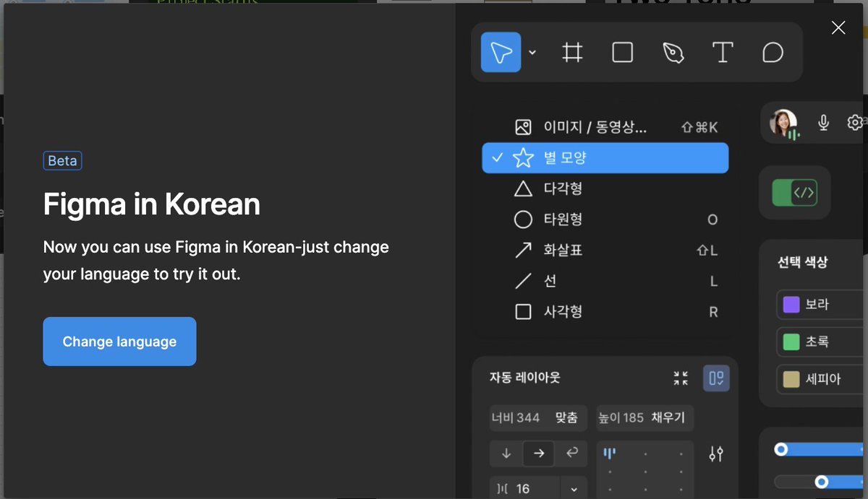Click the triangle icon beside 다각형
Viewport: 868px width, 499px height.
point(523,188)
